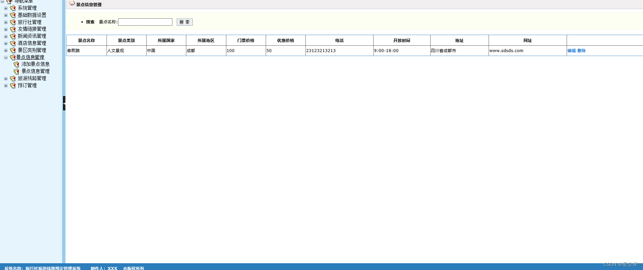643x270 pixels.
Task: Expand the 酒店信息管理 tree node
Action: 6,43
